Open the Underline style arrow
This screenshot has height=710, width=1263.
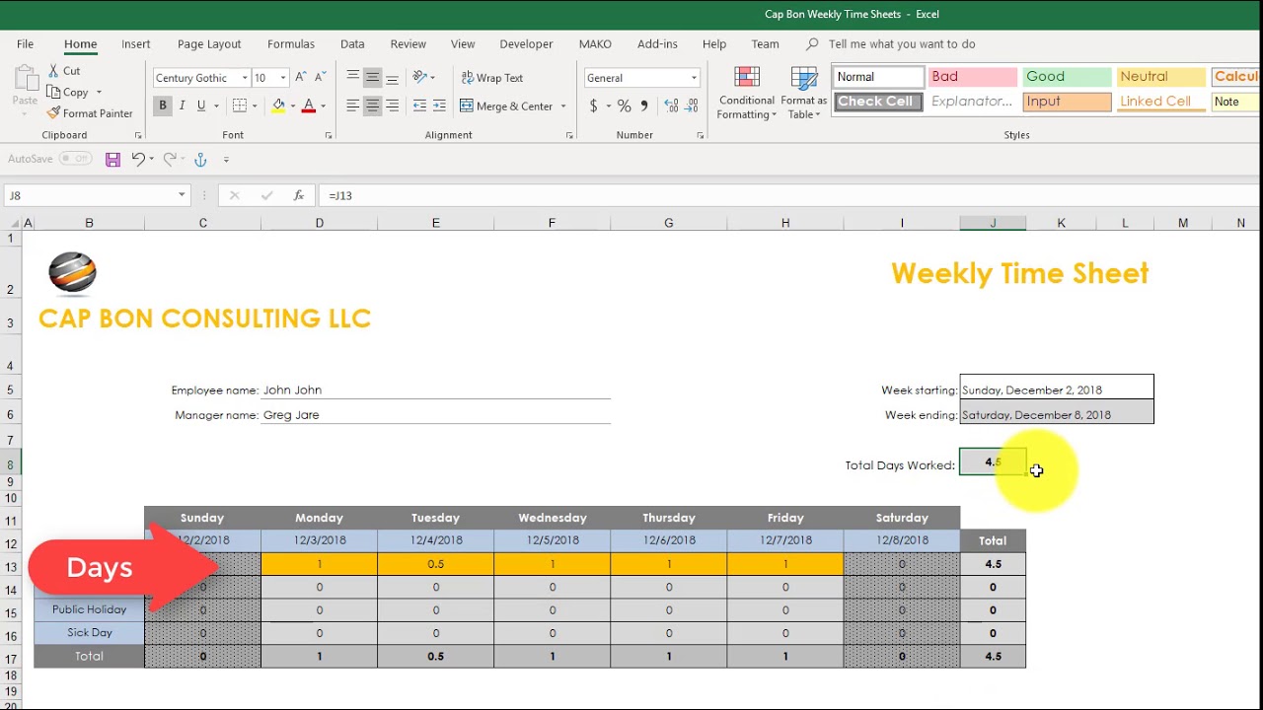(216, 106)
